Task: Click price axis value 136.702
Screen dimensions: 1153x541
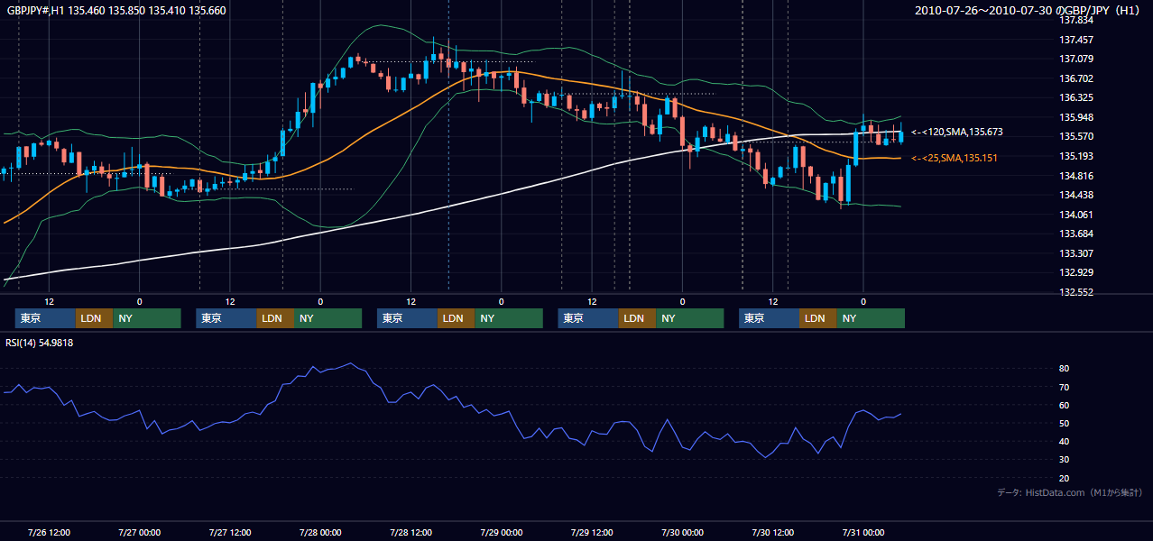Action: (1076, 78)
